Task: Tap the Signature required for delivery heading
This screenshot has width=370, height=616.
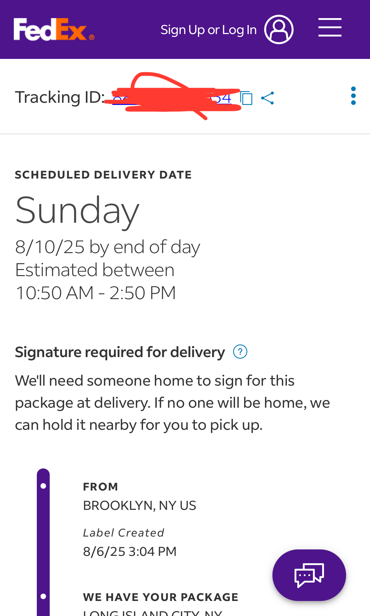Action: click(120, 352)
